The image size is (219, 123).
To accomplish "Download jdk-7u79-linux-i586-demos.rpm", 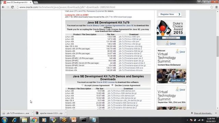I will click(x=121, y=91).
